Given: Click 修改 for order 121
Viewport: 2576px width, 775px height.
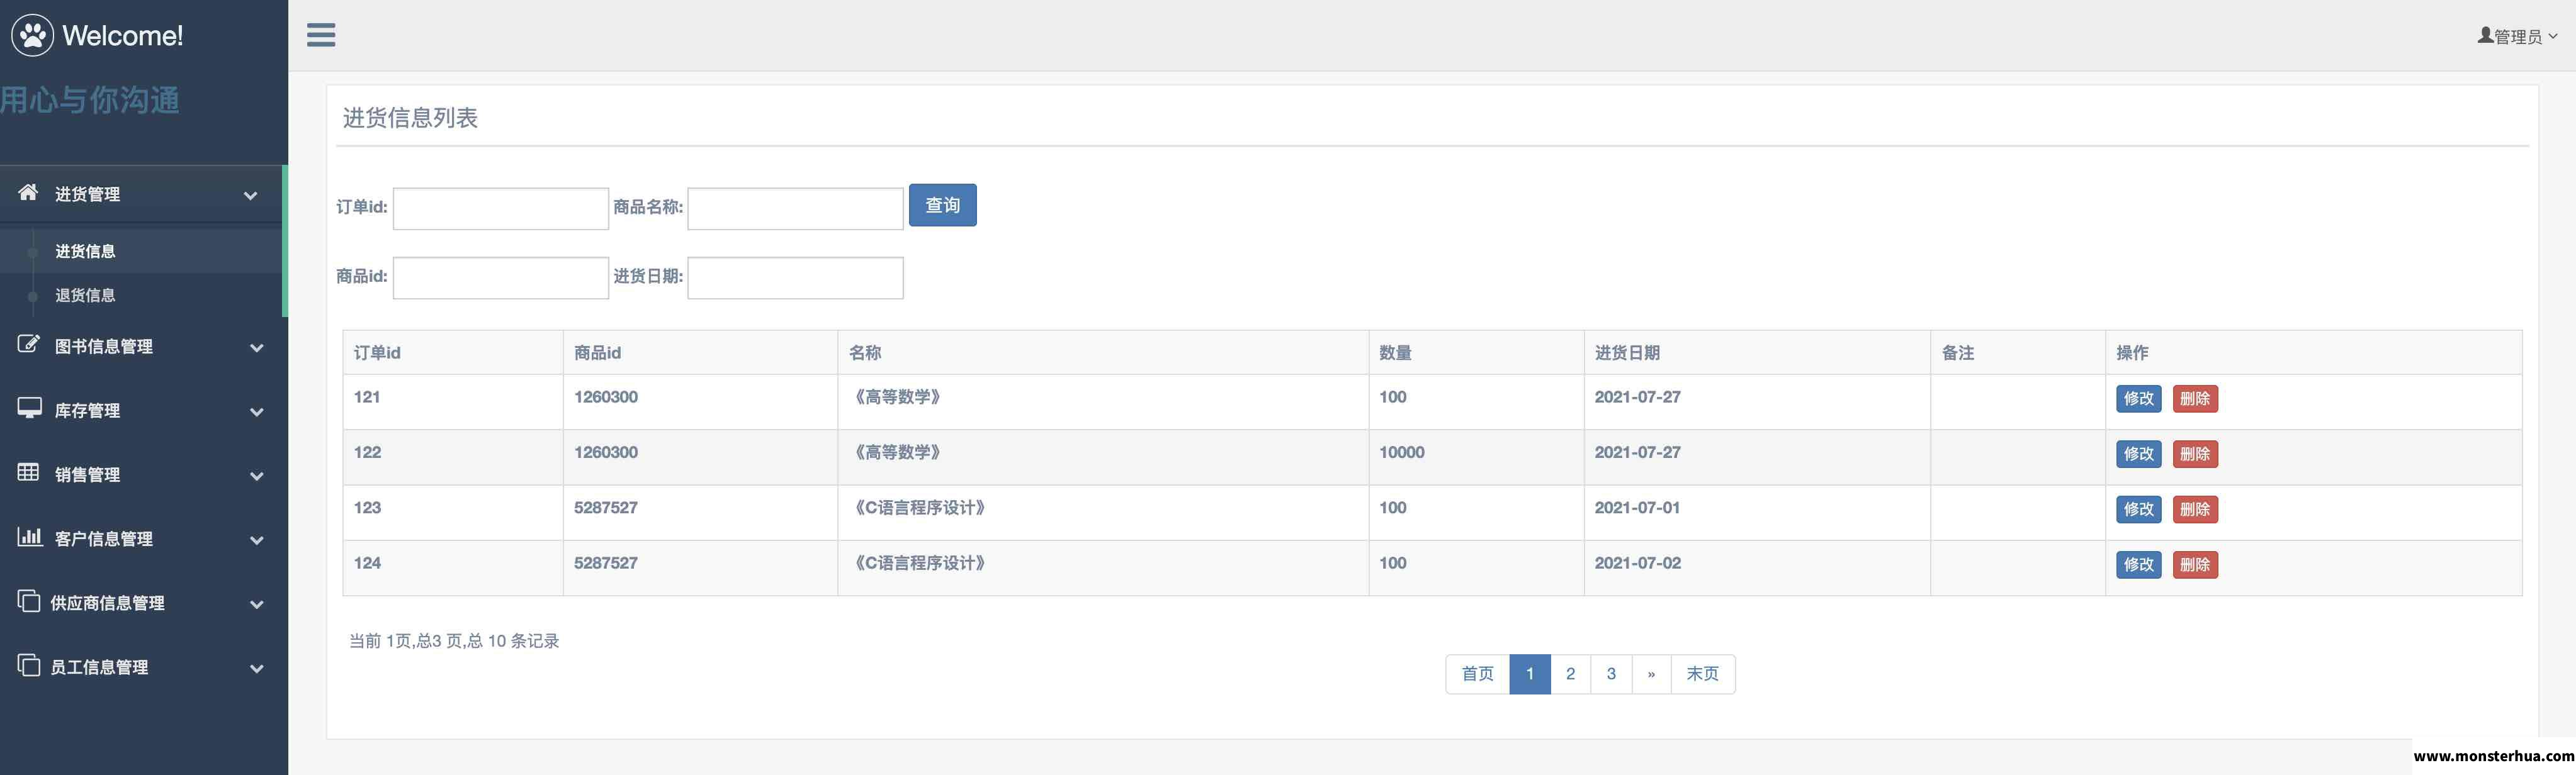Looking at the screenshot, I should 2138,398.
